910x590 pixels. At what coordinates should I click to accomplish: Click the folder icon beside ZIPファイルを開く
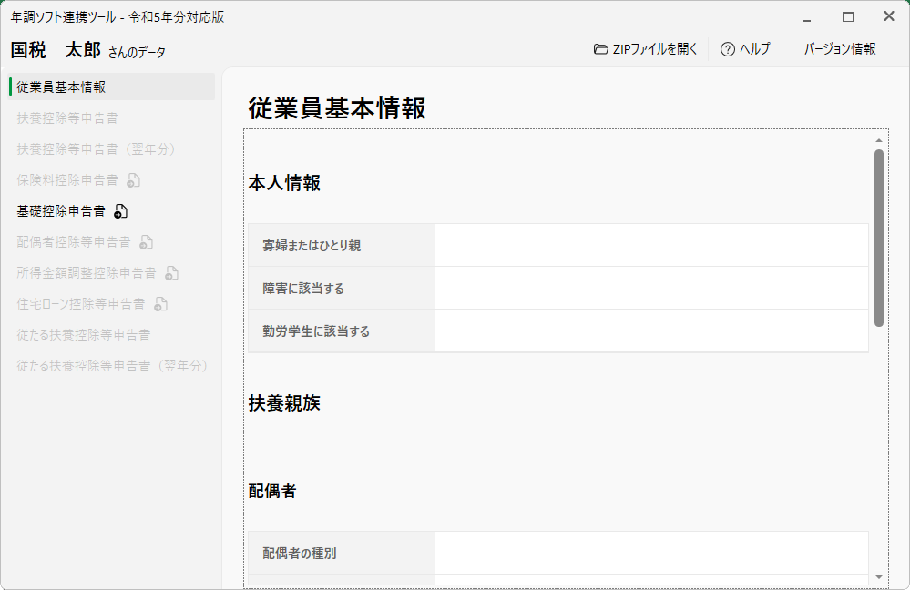point(600,49)
